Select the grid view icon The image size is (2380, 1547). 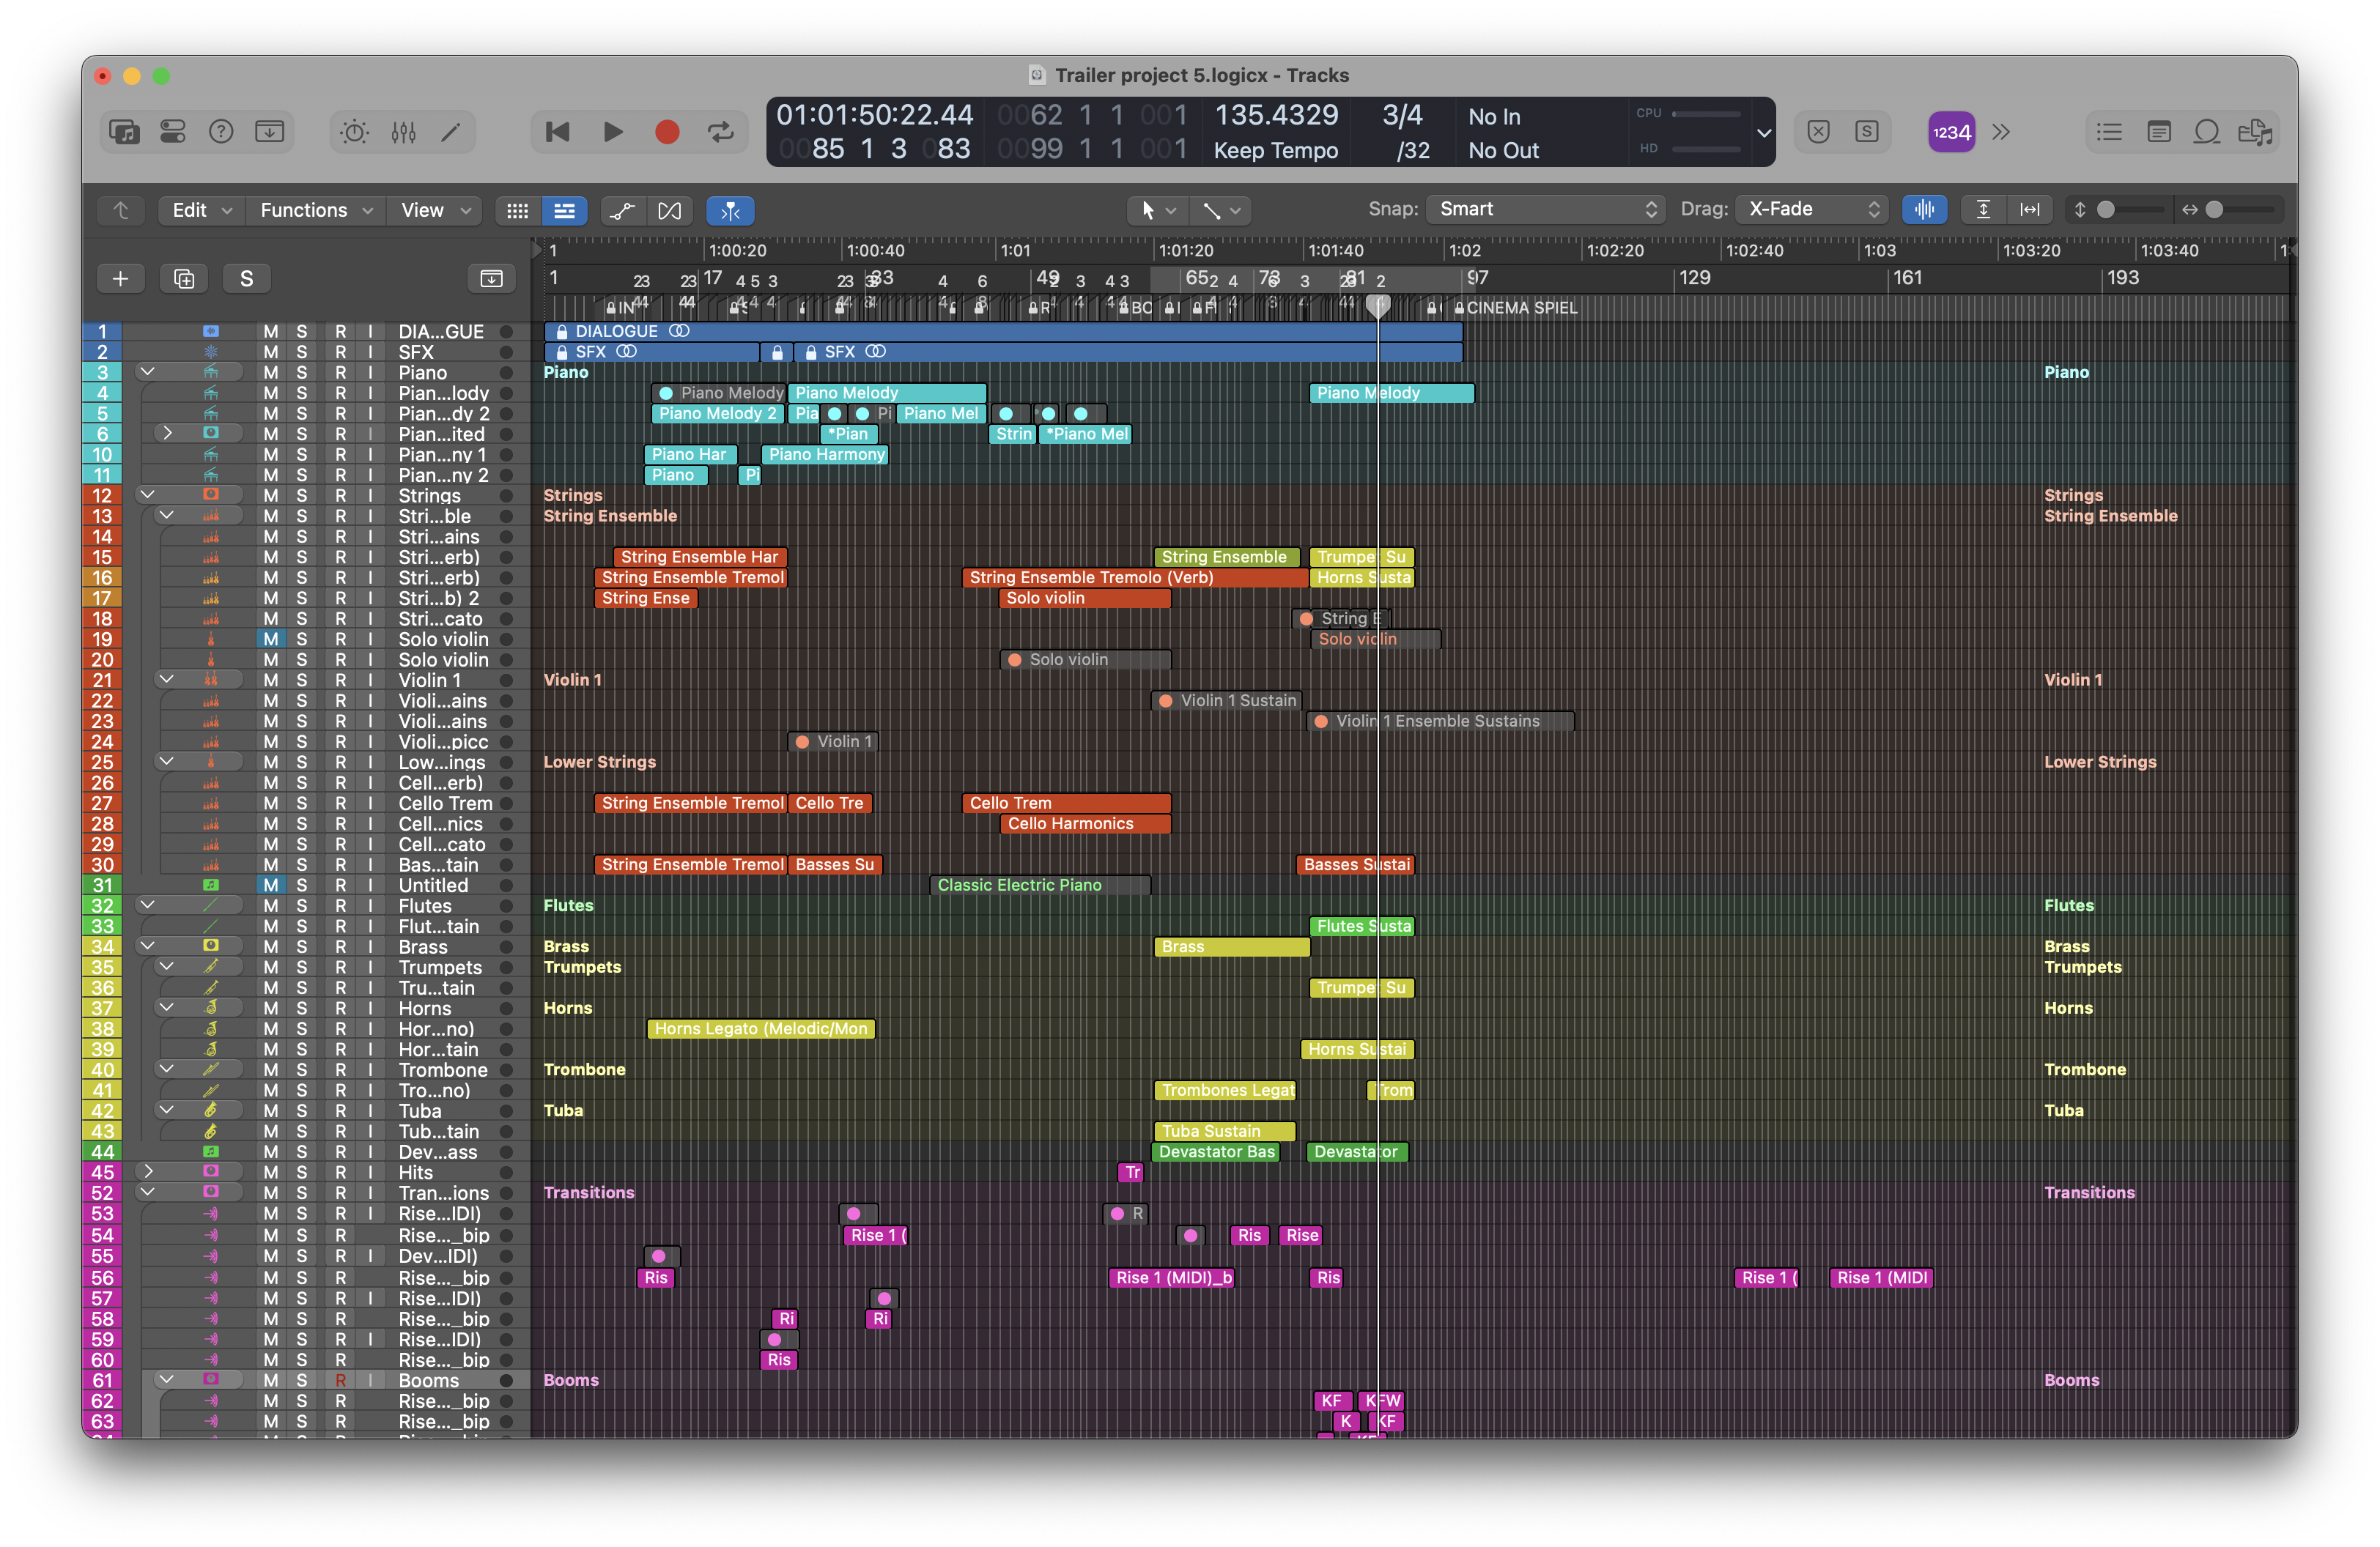517,210
